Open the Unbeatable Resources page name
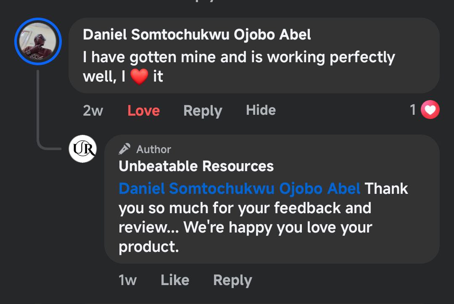This screenshot has width=454, height=304. click(196, 166)
